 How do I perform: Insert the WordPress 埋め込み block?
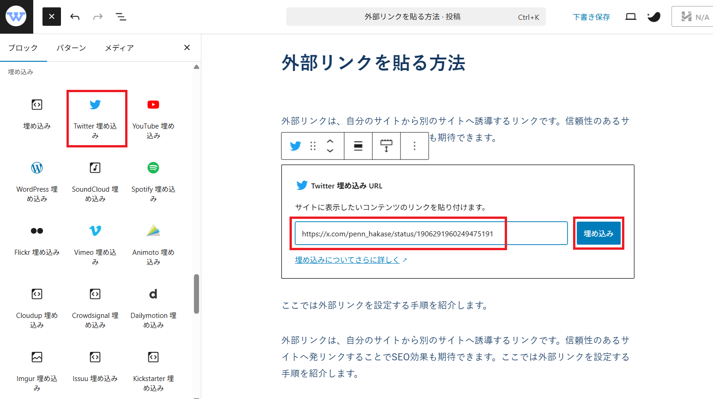coord(37,182)
